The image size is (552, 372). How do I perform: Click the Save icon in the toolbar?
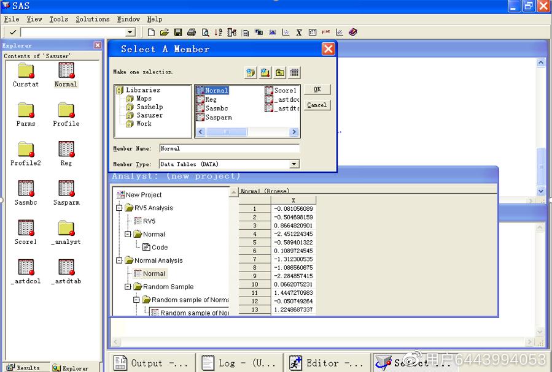point(178,32)
